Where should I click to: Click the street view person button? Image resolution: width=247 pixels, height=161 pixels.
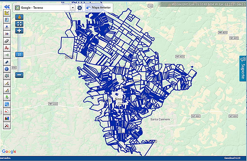tap(19, 17)
